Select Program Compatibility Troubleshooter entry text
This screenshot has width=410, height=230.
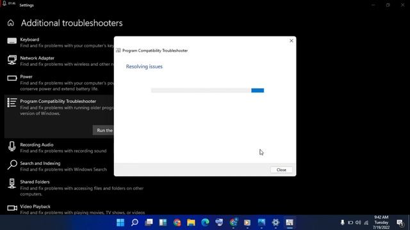[x=58, y=101]
